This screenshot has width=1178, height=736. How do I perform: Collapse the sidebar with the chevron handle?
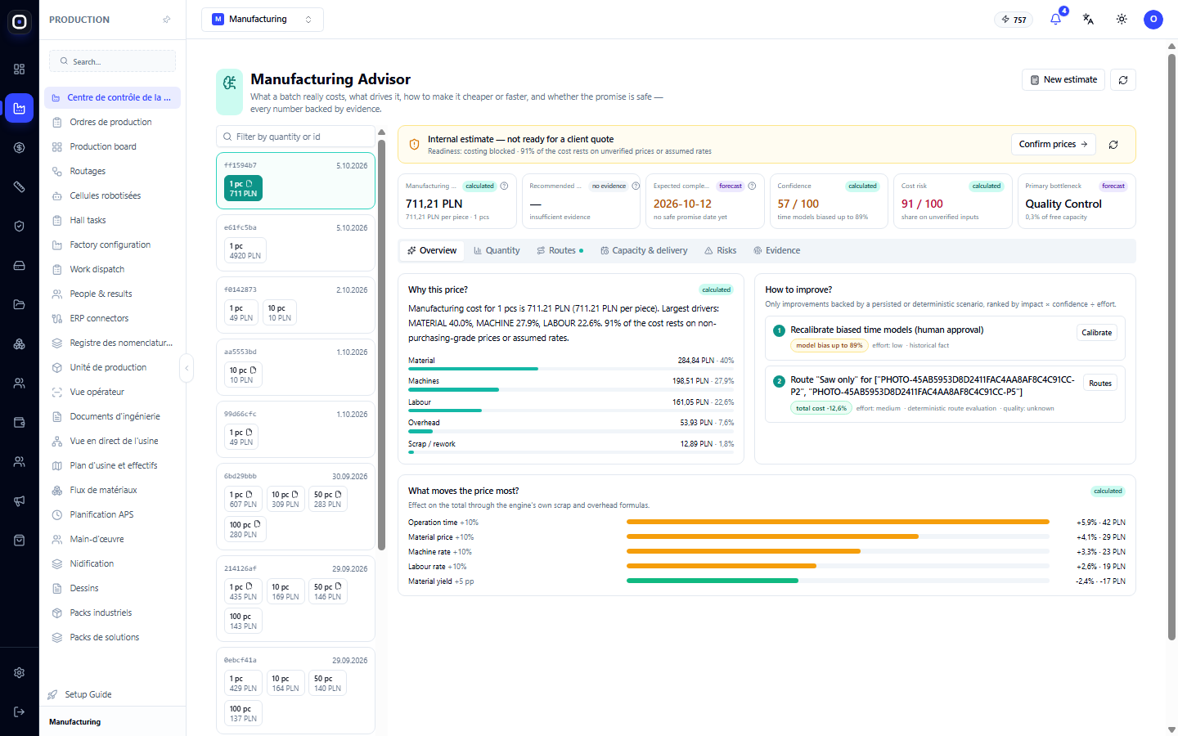[x=187, y=368]
